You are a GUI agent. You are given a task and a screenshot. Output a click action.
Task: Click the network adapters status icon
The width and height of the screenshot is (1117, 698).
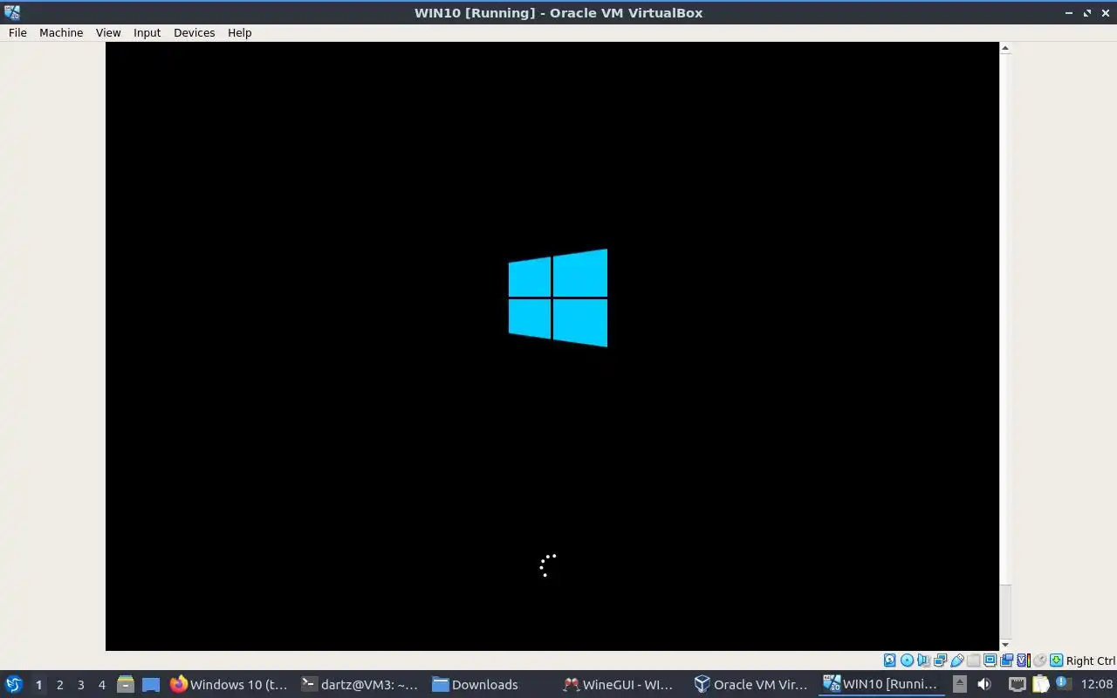[x=940, y=660]
